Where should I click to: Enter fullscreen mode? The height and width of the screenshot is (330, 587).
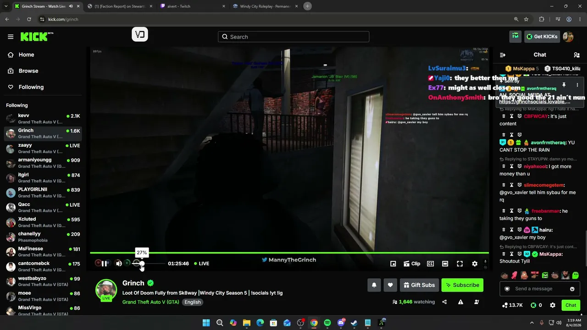click(x=460, y=264)
